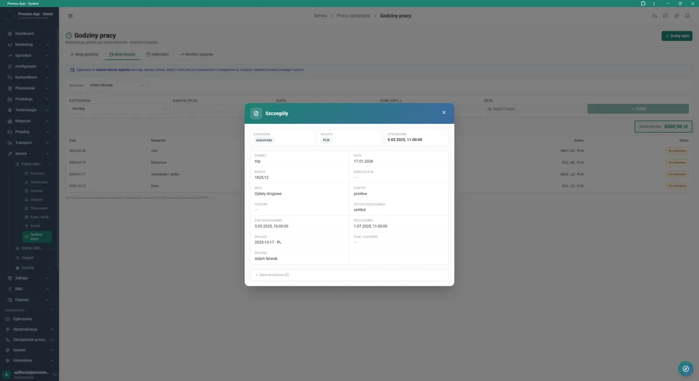
Task: Click the R&D lightbulb icon in the sidebar
Action: pyautogui.click(x=10, y=289)
